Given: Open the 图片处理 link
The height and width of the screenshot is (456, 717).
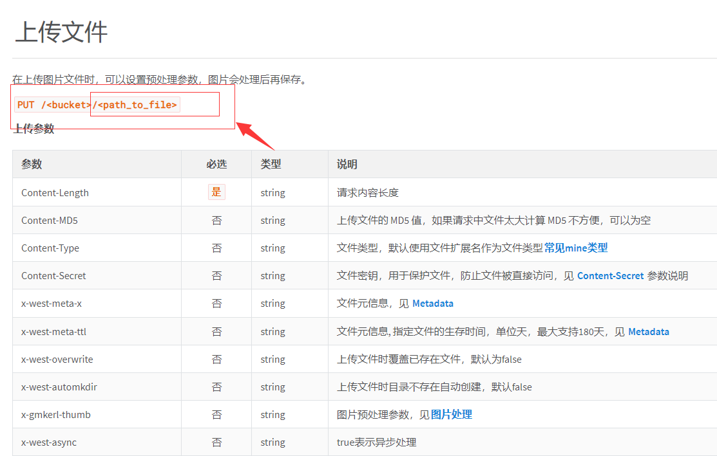Looking at the screenshot, I should (x=451, y=414).
